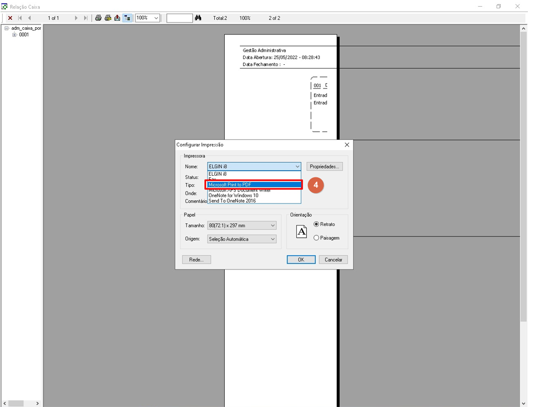Select the Retrato orientation
This screenshot has width=542, height=407.
coord(324,224)
